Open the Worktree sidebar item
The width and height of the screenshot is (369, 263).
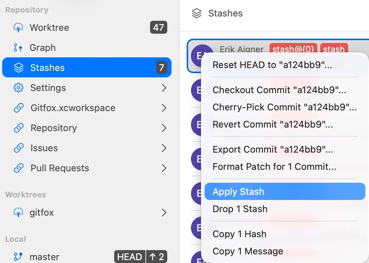[x=87, y=28]
